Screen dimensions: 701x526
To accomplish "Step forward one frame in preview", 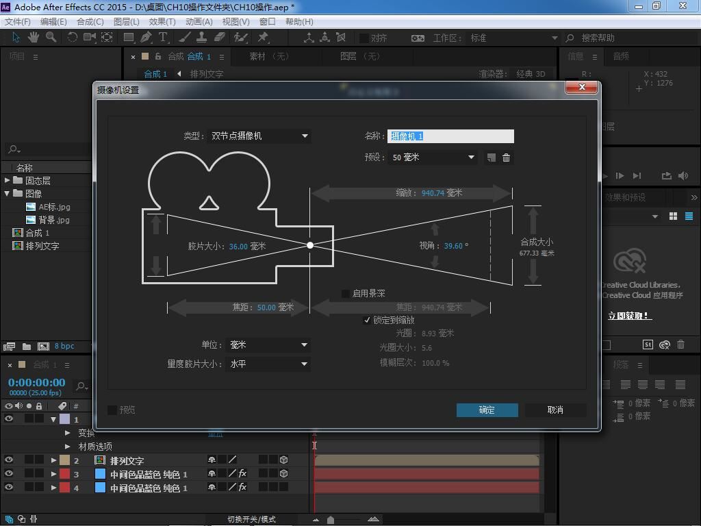I will point(620,176).
